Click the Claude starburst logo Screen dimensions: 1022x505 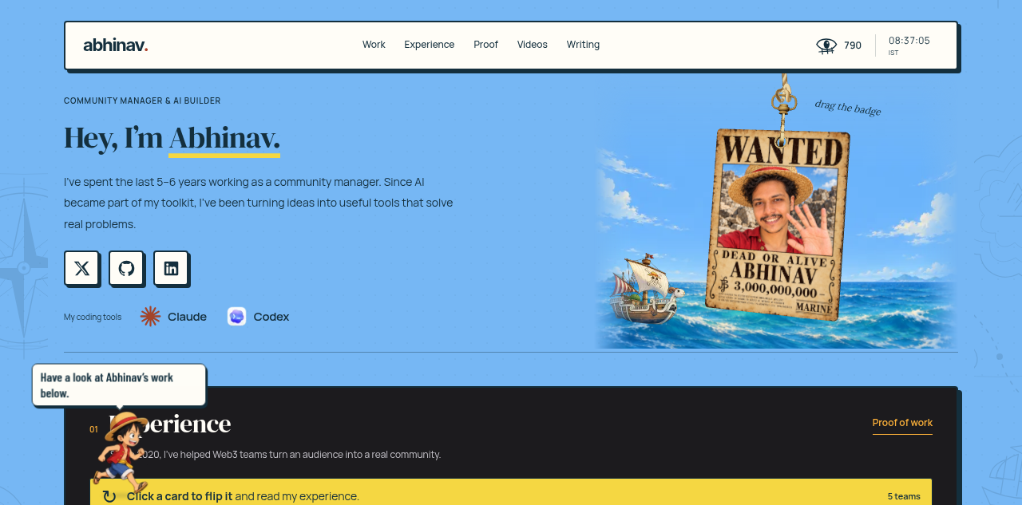pyautogui.click(x=150, y=317)
